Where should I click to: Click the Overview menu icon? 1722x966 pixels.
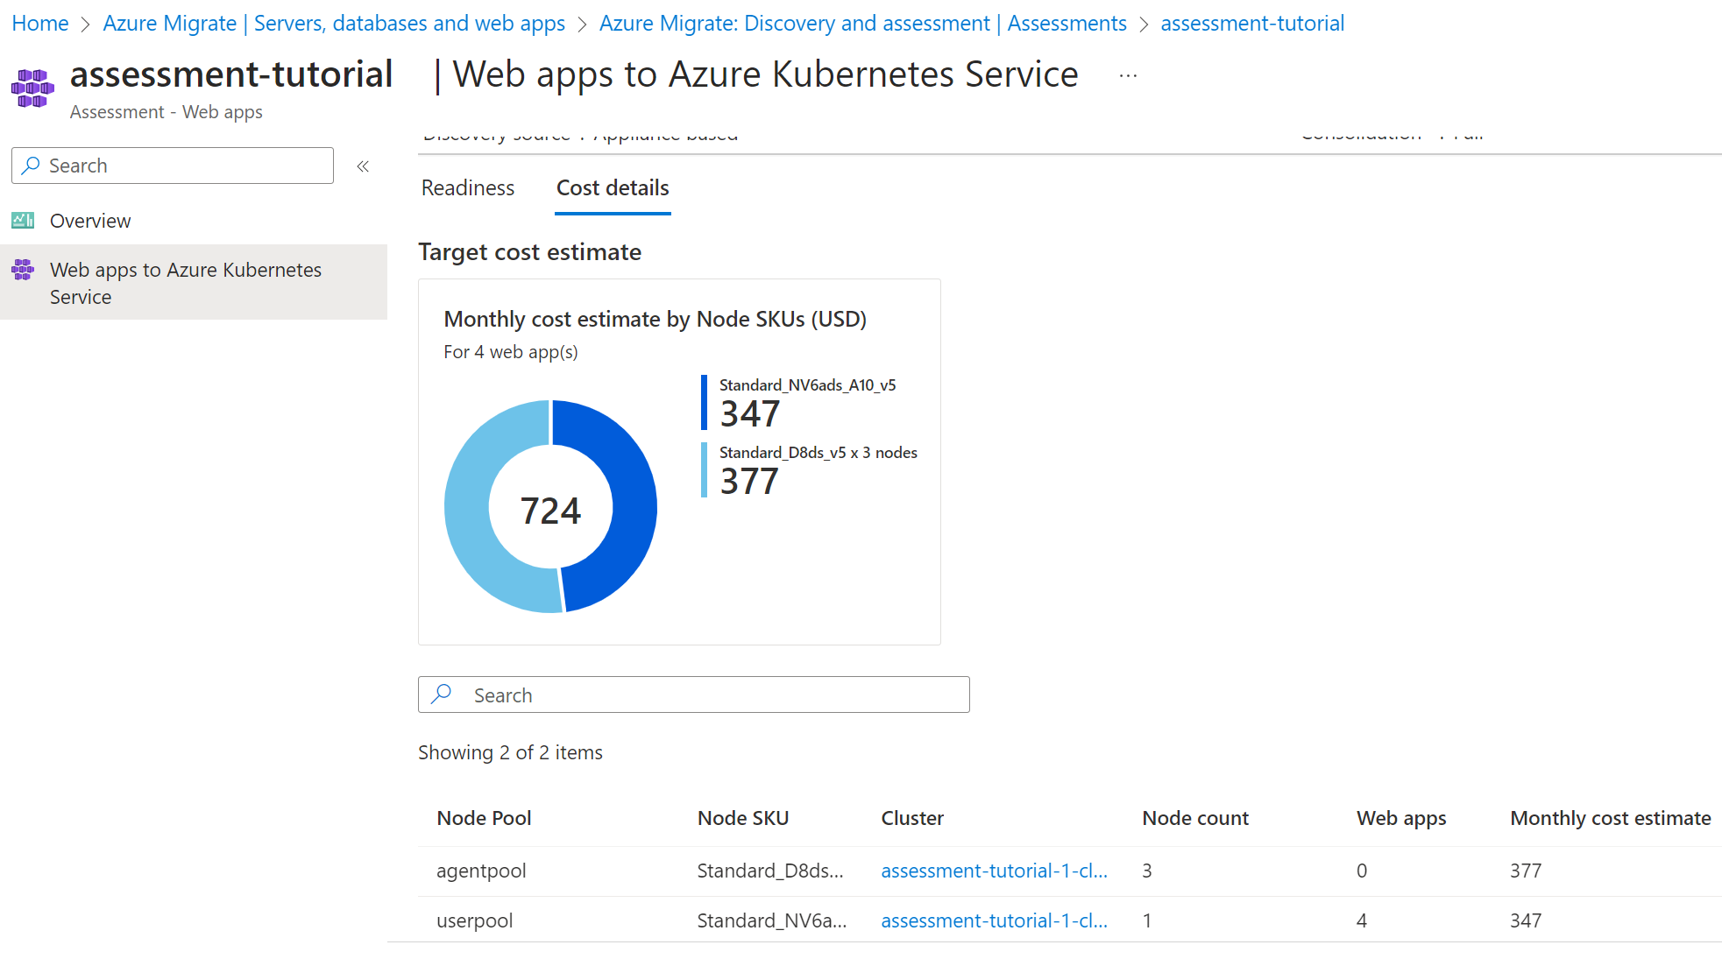24,220
